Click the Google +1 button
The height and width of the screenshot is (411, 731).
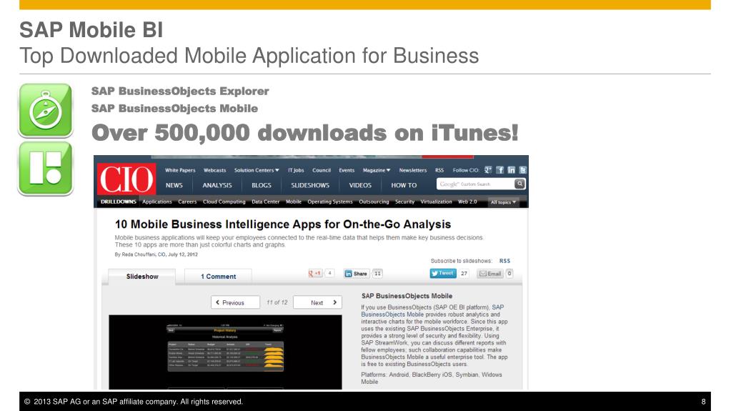tap(314, 273)
